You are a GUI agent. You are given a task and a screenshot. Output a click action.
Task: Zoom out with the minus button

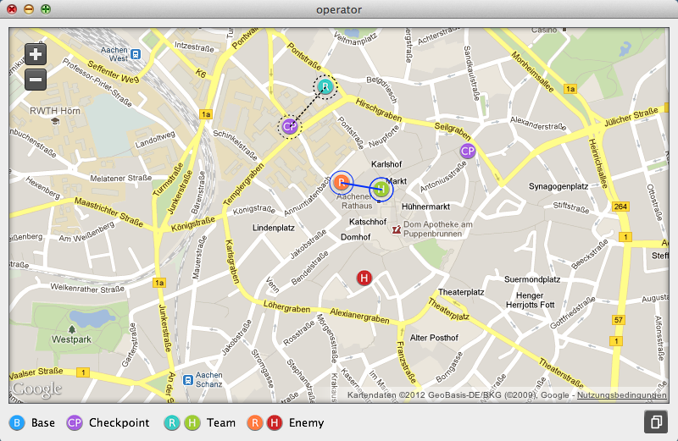pyautogui.click(x=36, y=80)
